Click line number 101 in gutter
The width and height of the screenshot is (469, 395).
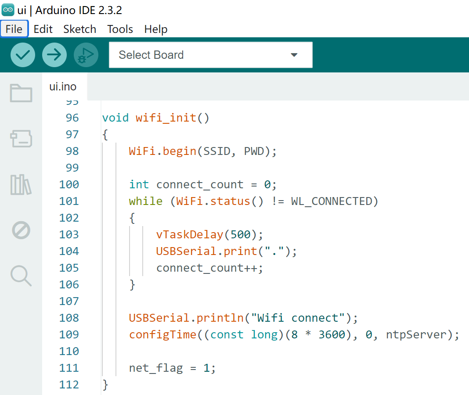pyautogui.click(x=69, y=201)
